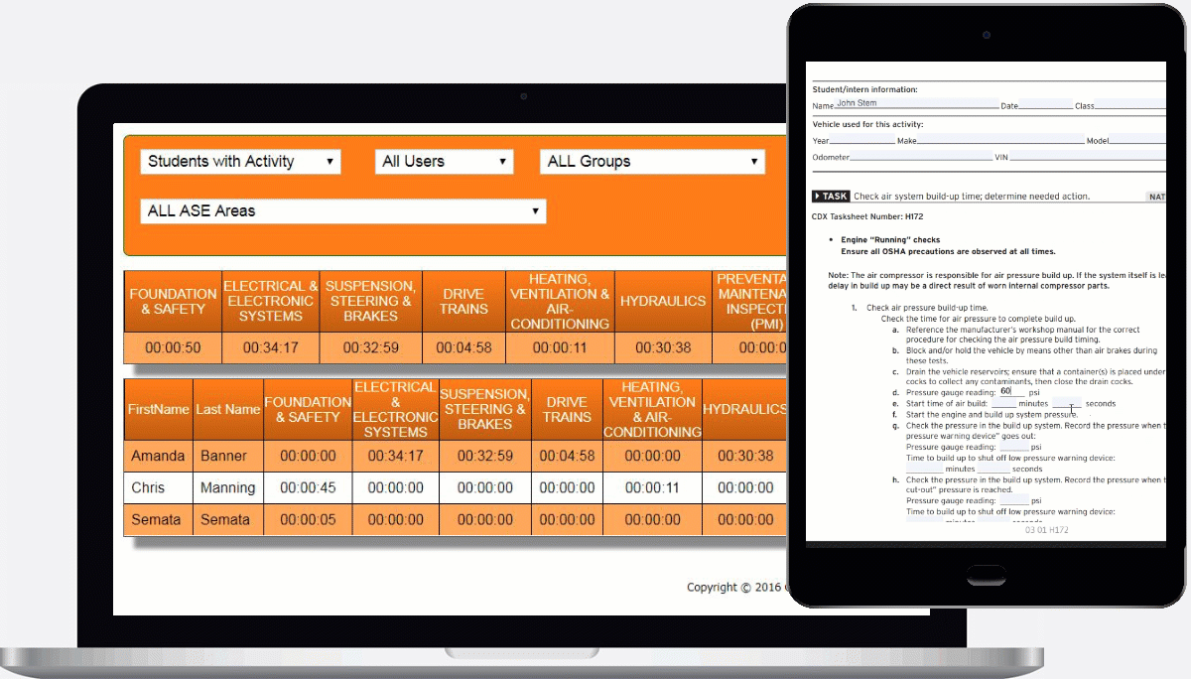Expand the All Users dropdown
The width and height of the screenshot is (1191, 679).
(444, 162)
